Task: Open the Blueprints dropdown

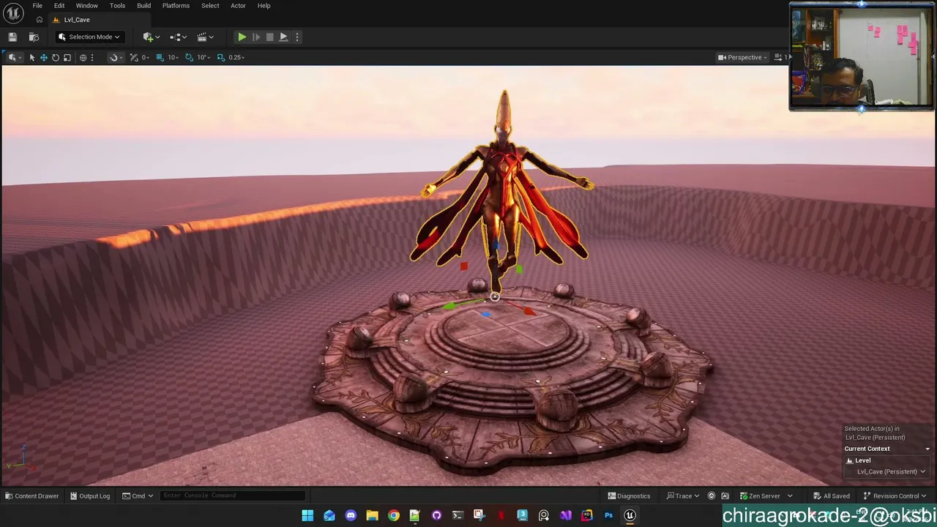Action: [179, 37]
